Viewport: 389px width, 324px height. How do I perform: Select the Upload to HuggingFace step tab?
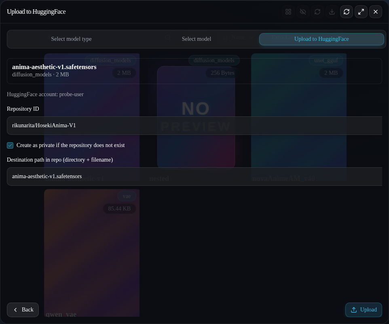pyautogui.click(x=321, y=39)
